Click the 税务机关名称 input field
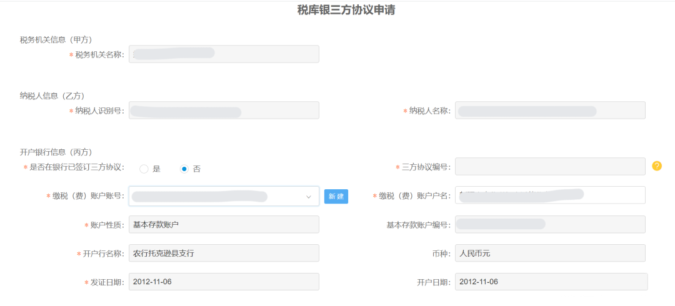The image size is (675, 306). (224, 54)
